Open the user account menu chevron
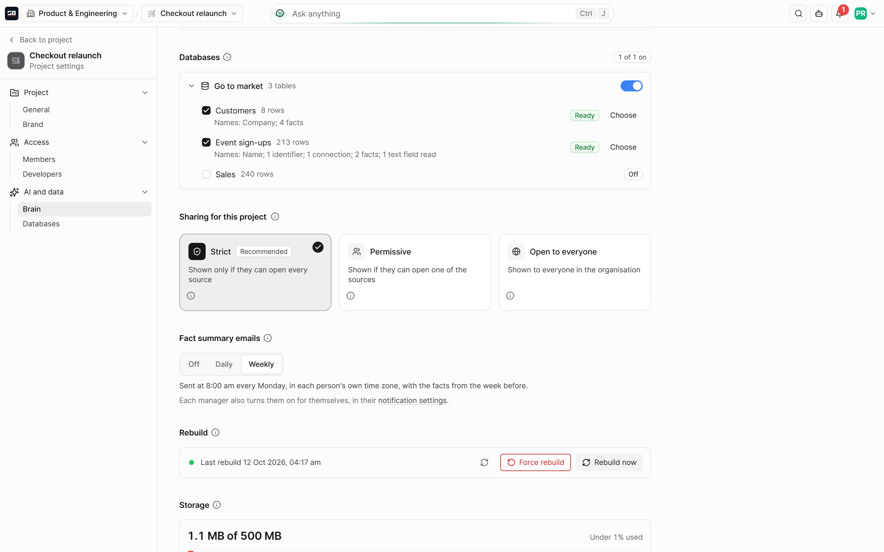The width and height of the screenshot is (884, 552). point(873,13)
